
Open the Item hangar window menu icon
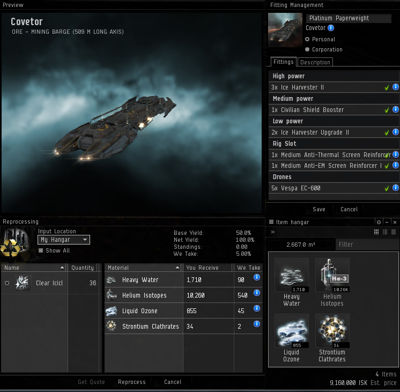click(x=271, y=222)
